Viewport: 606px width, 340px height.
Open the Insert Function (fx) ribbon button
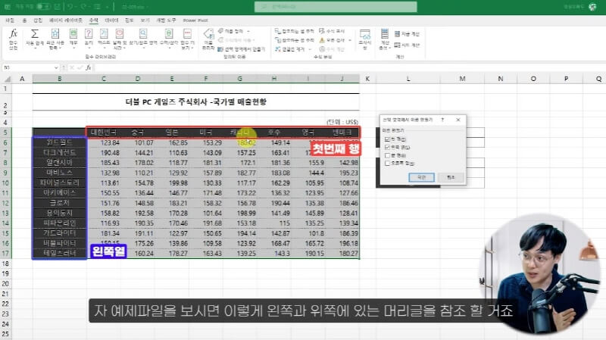click(14, 39)
